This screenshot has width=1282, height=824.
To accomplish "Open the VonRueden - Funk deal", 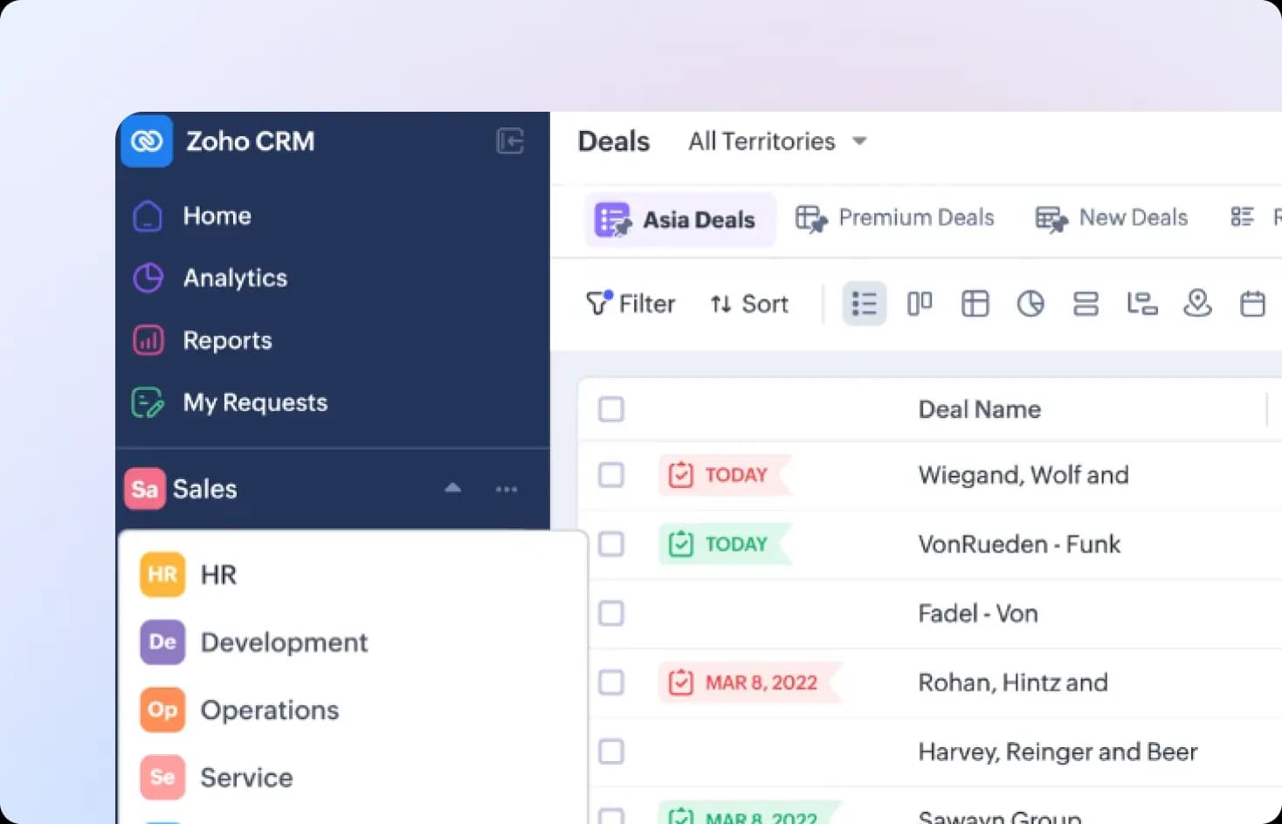I will [1019, 544].
